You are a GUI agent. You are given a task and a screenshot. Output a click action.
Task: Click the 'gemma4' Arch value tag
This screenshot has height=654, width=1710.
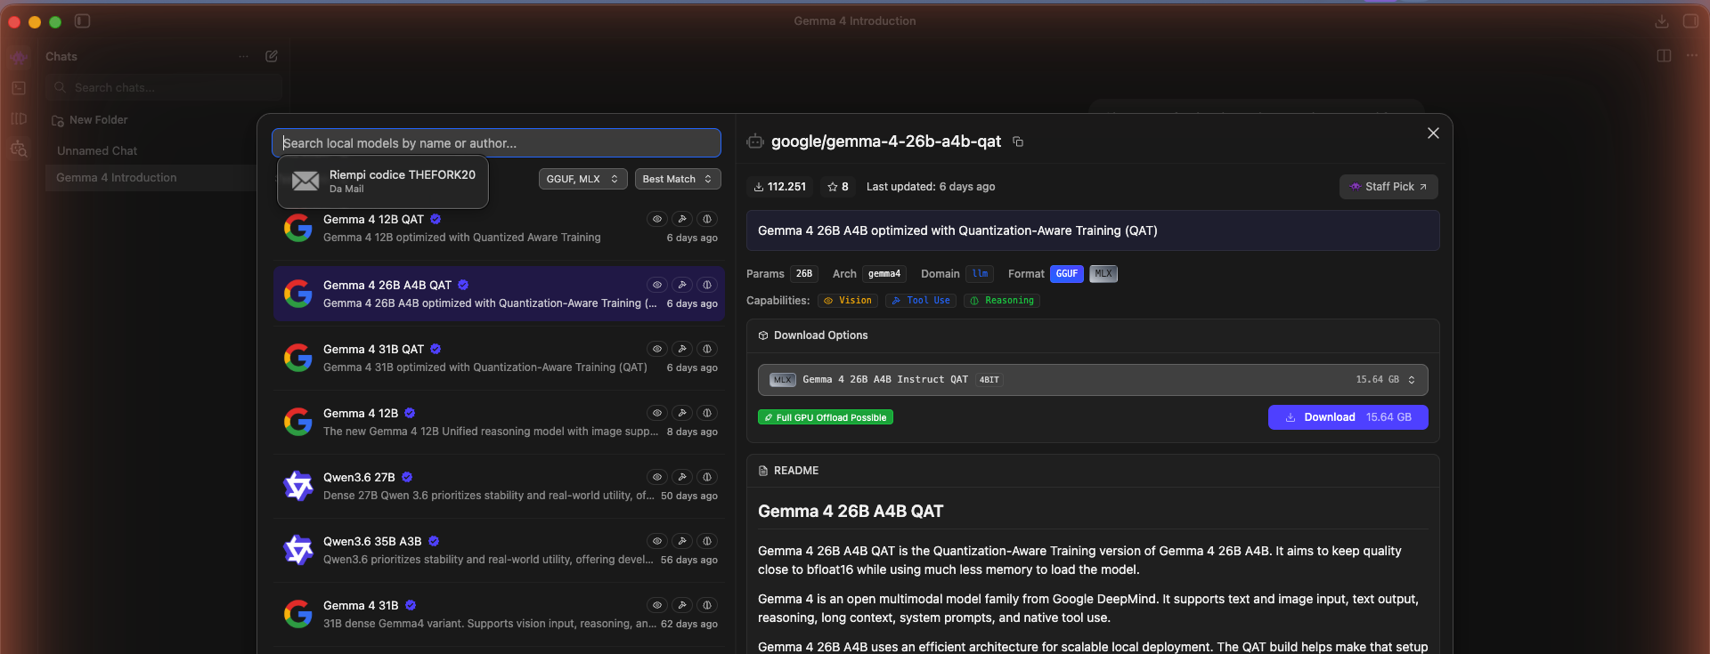point(884,274)
